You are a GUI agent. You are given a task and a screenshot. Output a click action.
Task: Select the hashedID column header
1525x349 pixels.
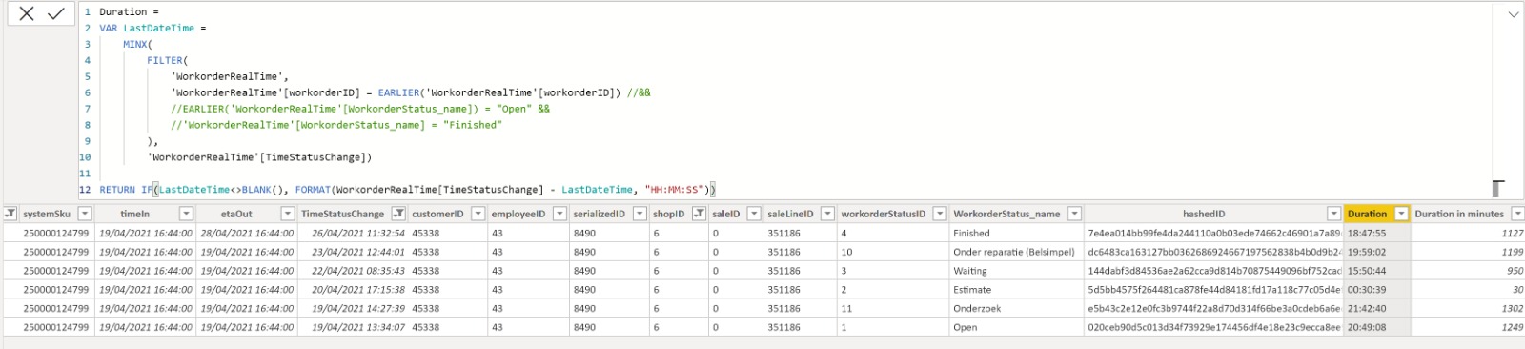click(x=1204, y=214)
